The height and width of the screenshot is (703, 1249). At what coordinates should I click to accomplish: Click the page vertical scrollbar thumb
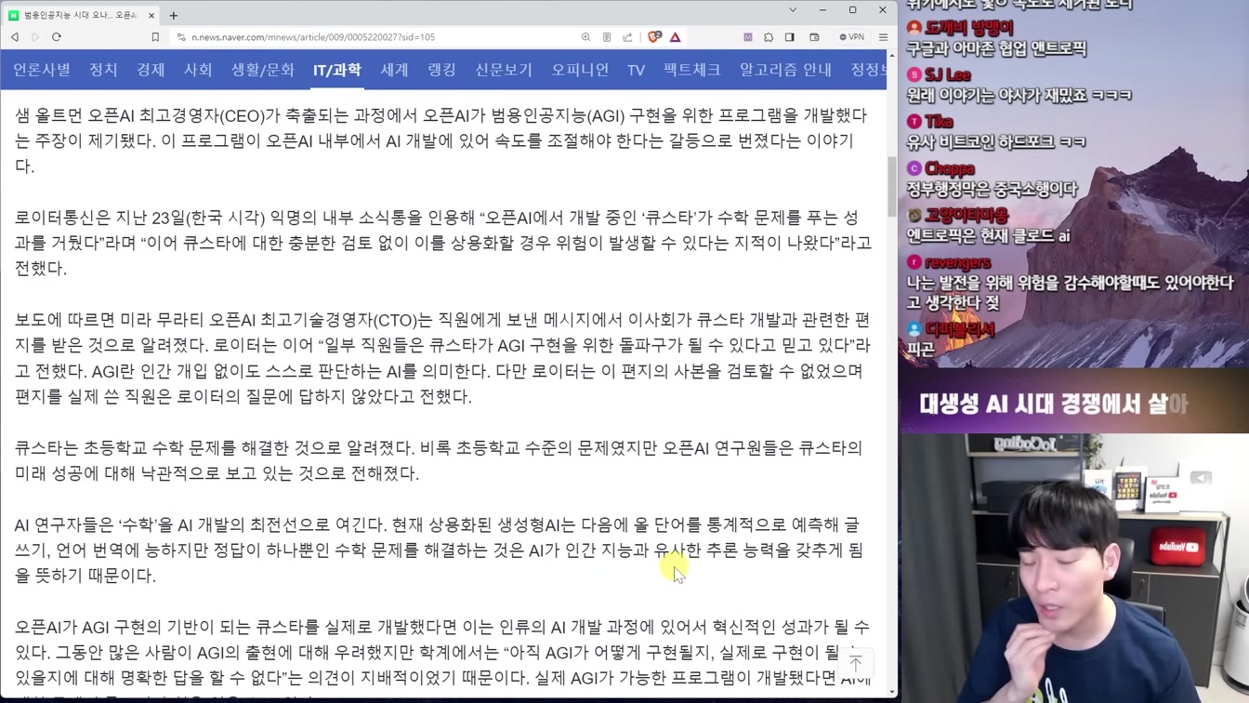[892, 186]
